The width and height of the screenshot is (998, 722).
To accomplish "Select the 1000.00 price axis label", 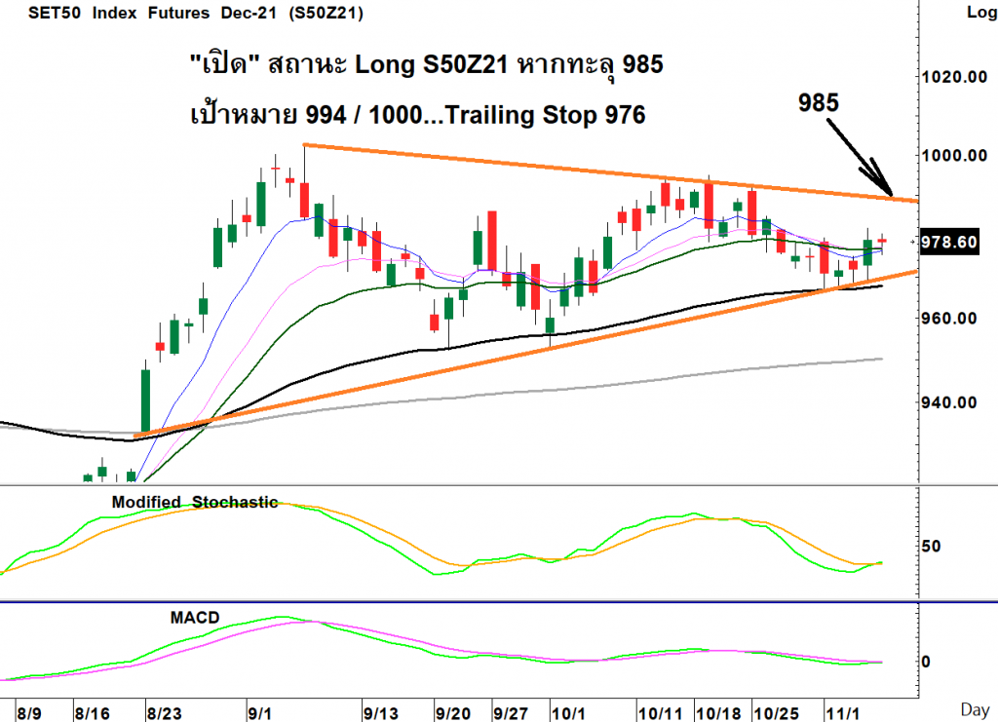I will click(x=955, y=155).
